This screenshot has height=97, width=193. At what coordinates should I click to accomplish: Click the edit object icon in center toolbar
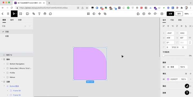88,14
